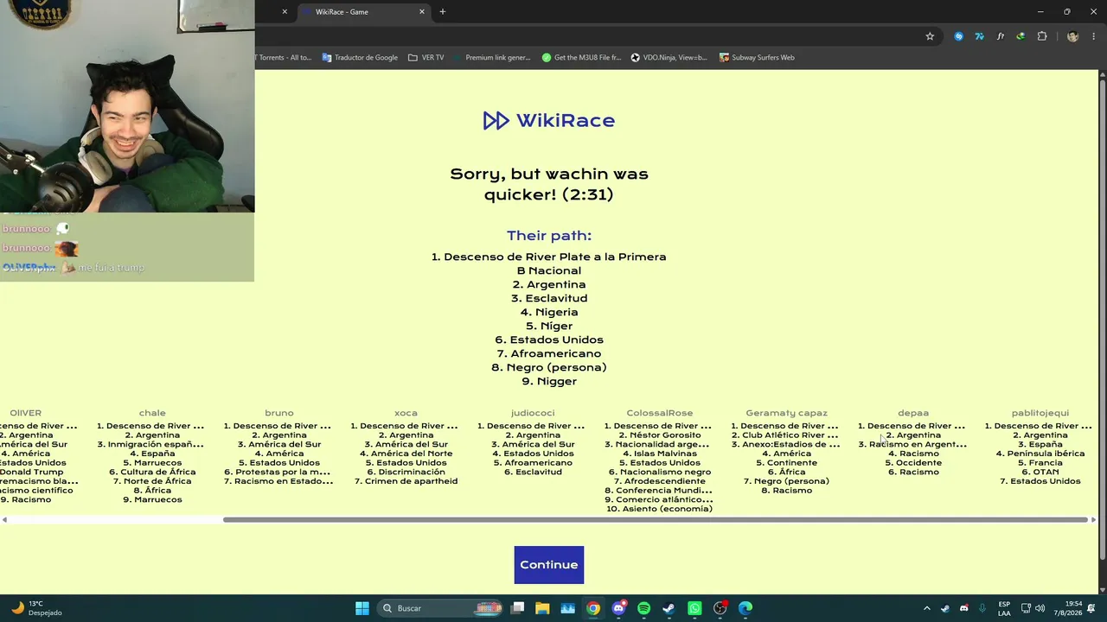Viewport: 1107px width, 622px height.
Task: Click '7. Afroamericano' in wachin's path
Action: 549,353
